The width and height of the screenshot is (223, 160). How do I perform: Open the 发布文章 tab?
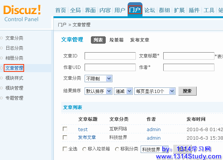[x=140, y=40]
